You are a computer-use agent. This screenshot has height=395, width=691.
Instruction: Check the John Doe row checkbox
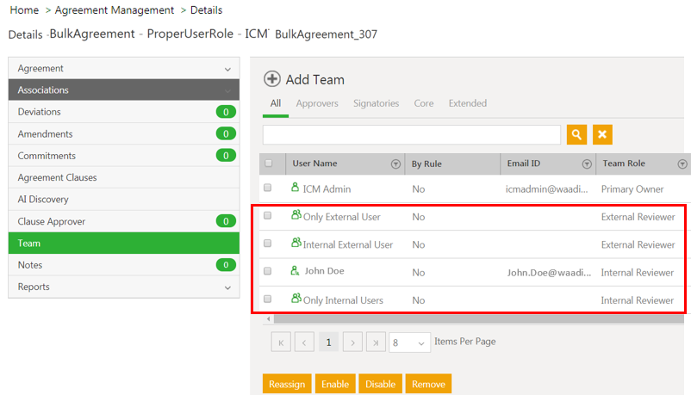(268, 272)
